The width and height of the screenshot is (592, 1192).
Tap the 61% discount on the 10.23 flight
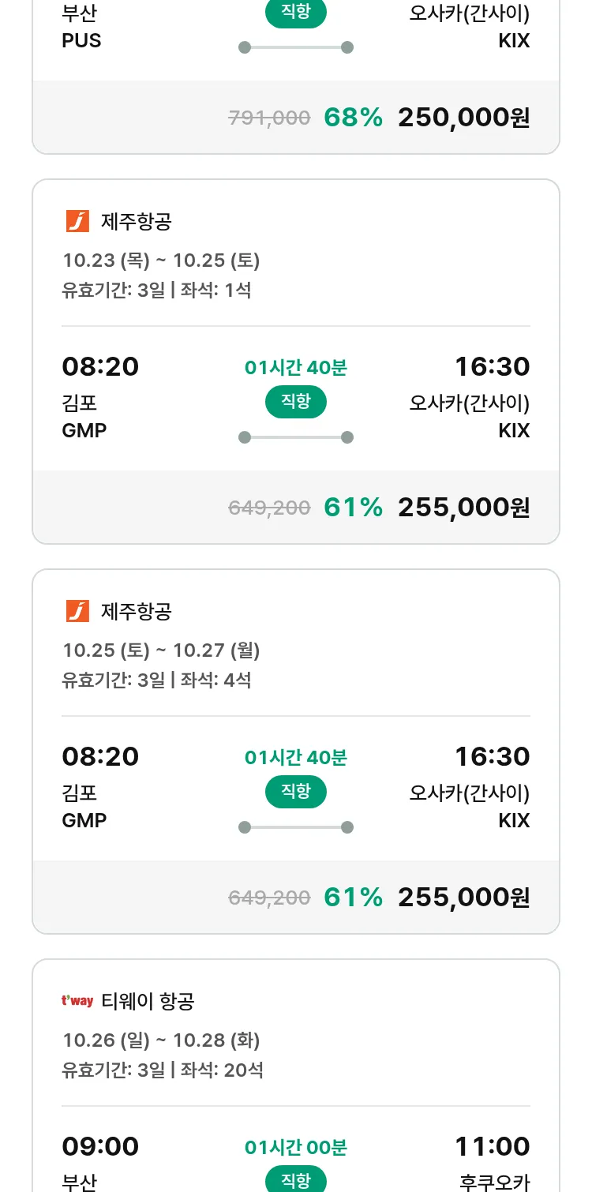353,508
